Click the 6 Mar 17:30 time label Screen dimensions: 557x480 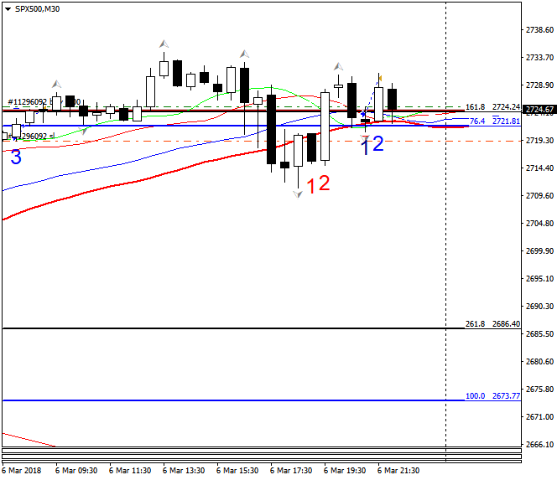(291, 471)
